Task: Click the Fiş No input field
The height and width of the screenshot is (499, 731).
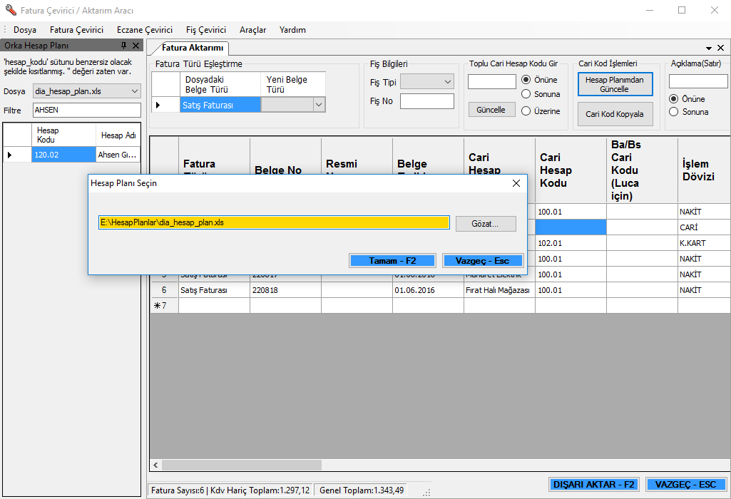Action: click(x=427, y=101)
